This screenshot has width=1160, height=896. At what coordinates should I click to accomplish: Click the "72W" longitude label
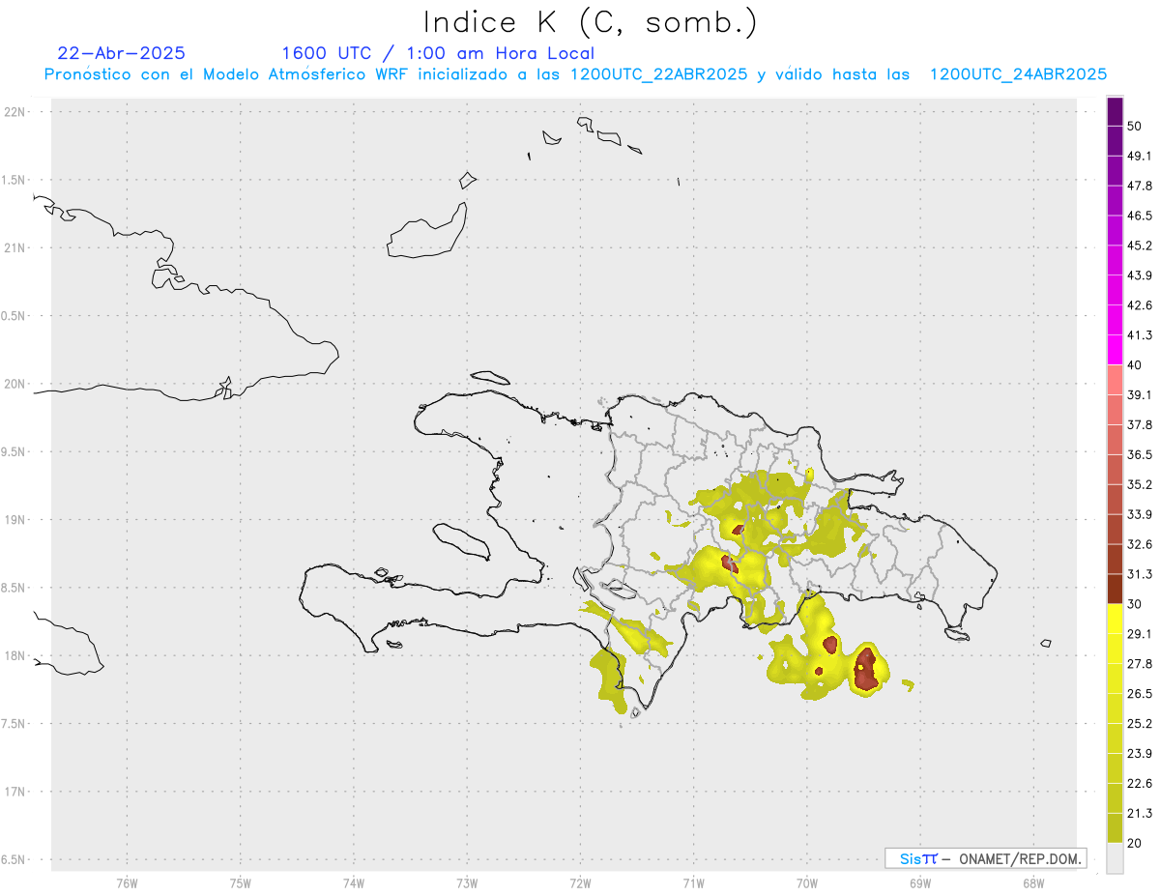(581, 882)
